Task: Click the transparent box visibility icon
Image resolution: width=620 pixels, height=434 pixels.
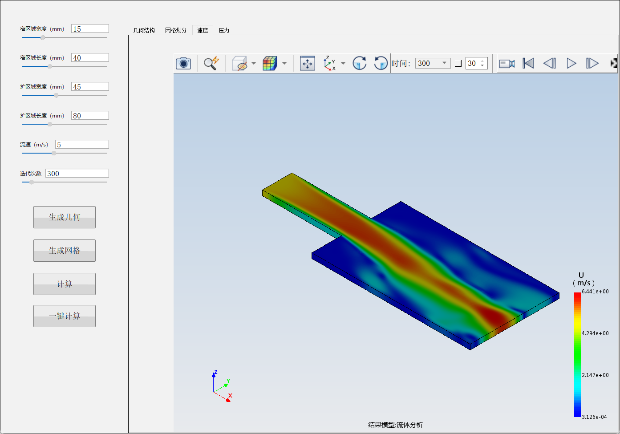Action: [x=239, y=63]
